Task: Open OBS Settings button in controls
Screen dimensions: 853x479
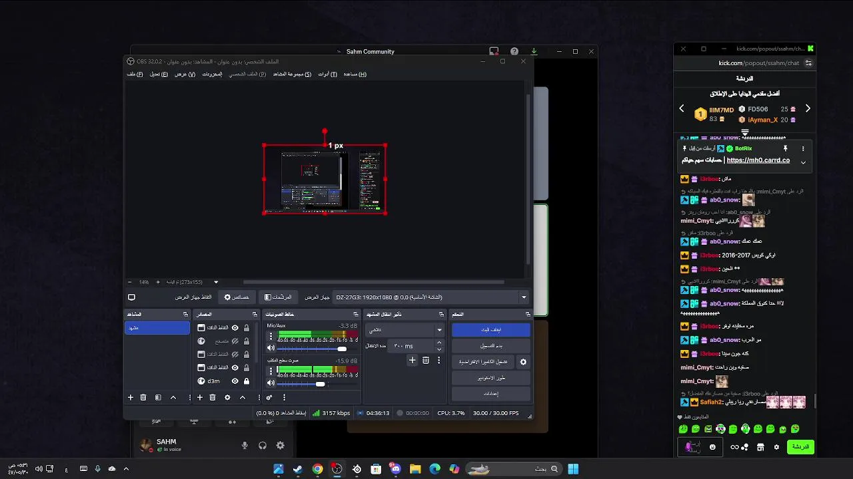Action: point(491,394)
